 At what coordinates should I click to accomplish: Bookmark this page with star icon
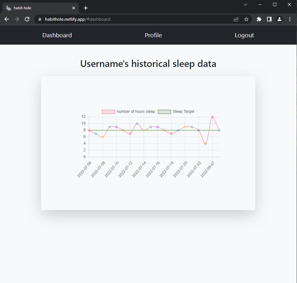tap(246, 19)
